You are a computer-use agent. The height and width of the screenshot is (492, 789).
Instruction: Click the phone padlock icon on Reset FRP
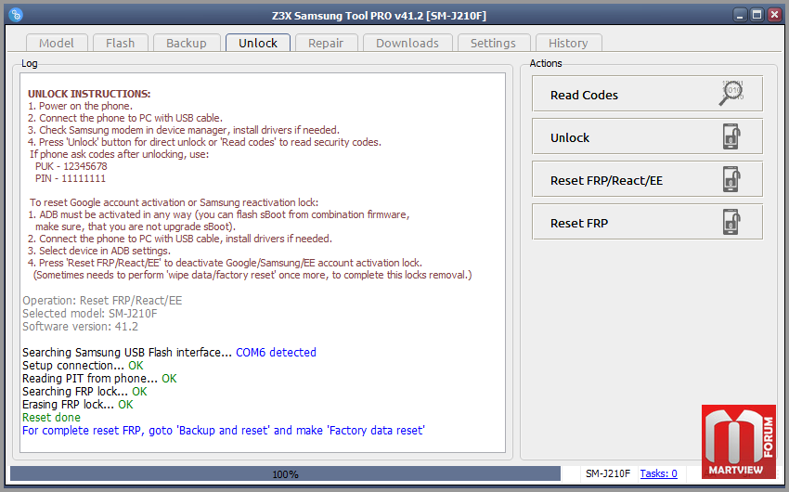tap(731, 222)
